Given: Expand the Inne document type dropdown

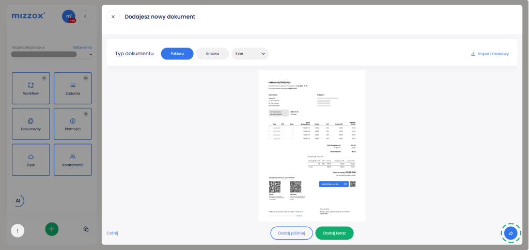Looking at the screenshot, I should coord(250,54).
